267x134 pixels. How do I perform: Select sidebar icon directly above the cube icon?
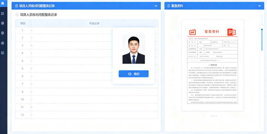point(3,33)
